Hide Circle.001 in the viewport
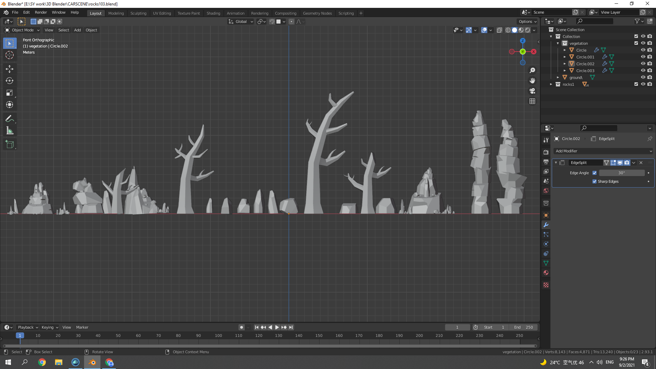 643,57
